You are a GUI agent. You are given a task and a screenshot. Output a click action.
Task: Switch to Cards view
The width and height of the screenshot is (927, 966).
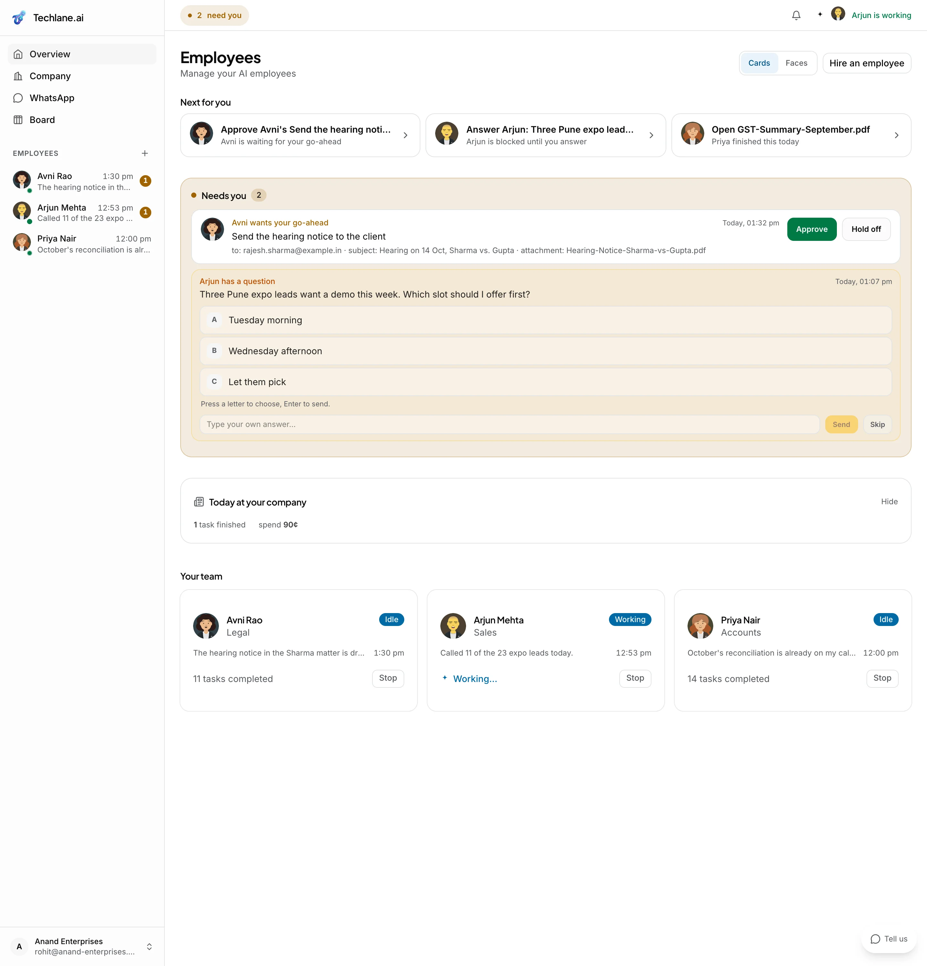click(759, 63)
